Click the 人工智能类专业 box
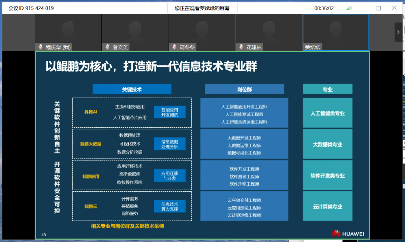Image resolution: width=405 pixels, height=242 pixels. coord(328,113)
